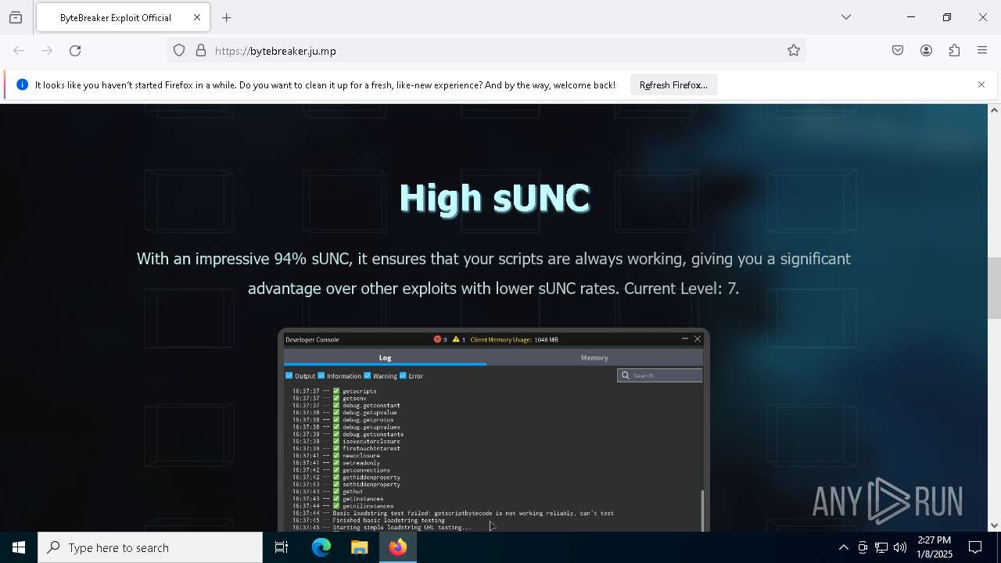The height and width of the screenshot is (563, 1001).
Task: Switch to Log tab in console image
Action: [385, 357]
